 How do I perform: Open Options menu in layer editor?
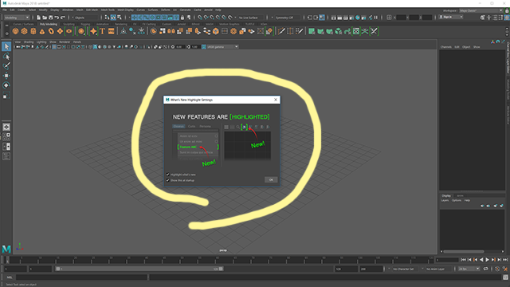tap(457, 200)
